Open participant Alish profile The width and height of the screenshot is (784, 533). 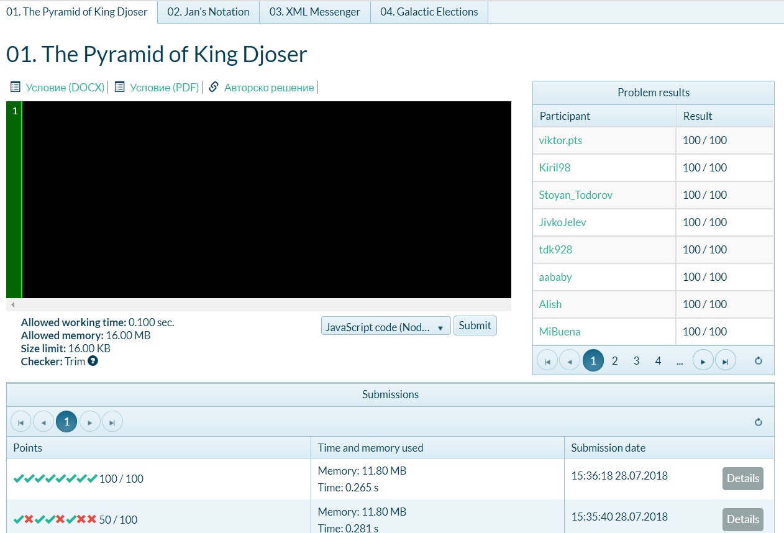(550, 304)
